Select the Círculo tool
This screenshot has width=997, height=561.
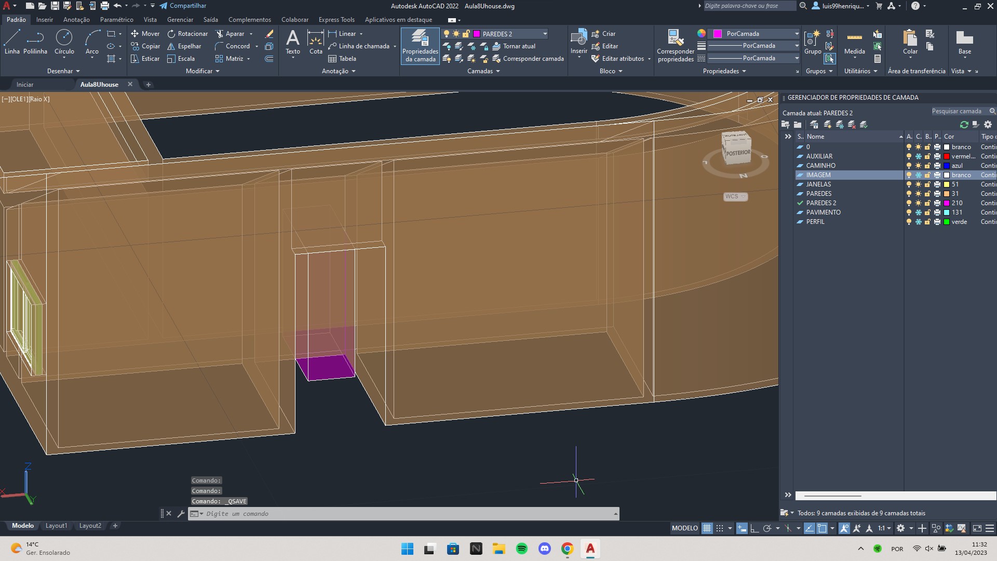[x=64, y=42]
